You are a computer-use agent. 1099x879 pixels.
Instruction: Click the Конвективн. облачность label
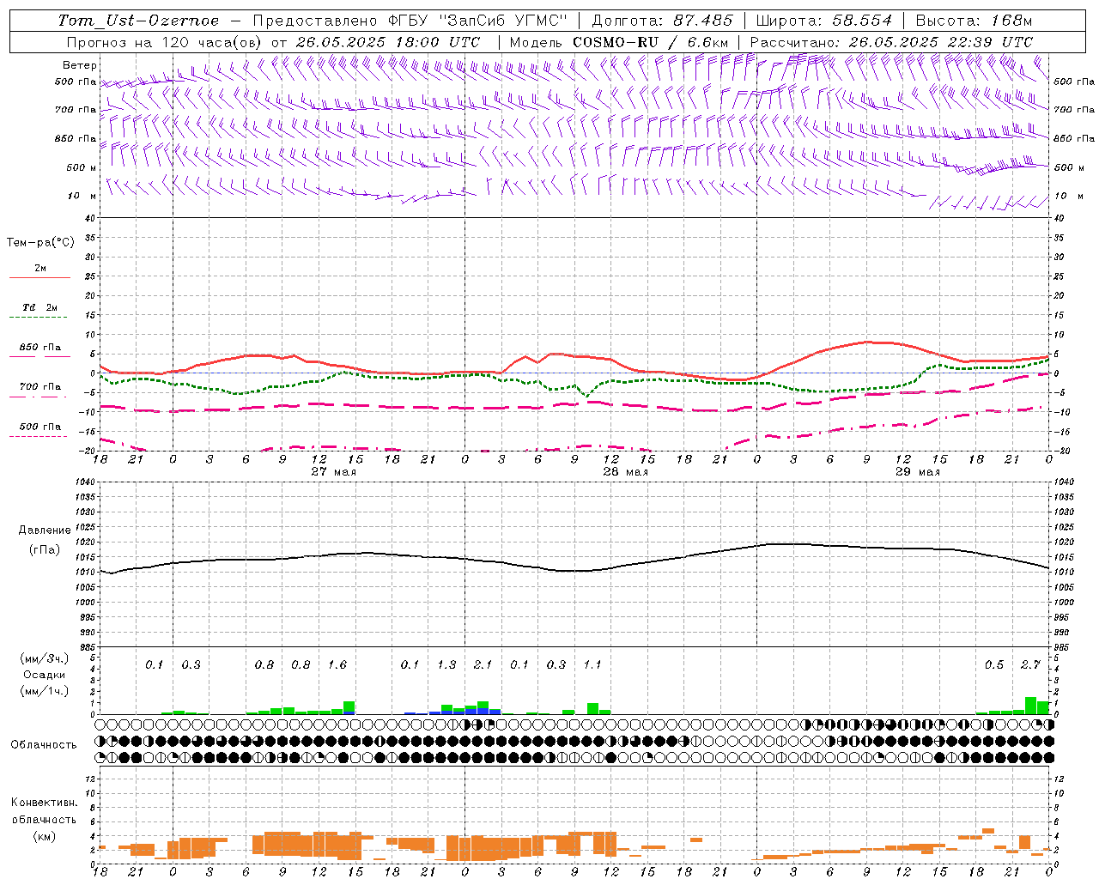point(44,810)
